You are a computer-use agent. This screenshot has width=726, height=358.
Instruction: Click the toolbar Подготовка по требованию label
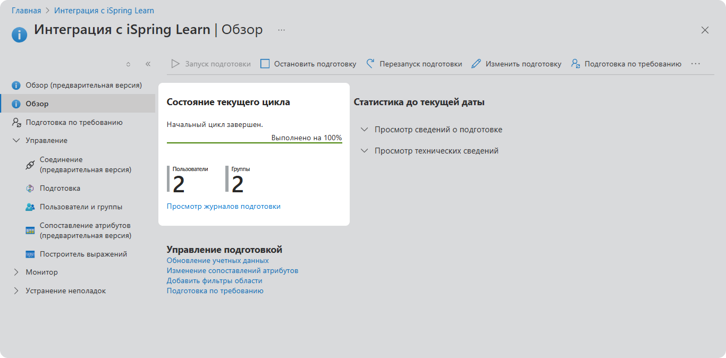tap(633, 64)
